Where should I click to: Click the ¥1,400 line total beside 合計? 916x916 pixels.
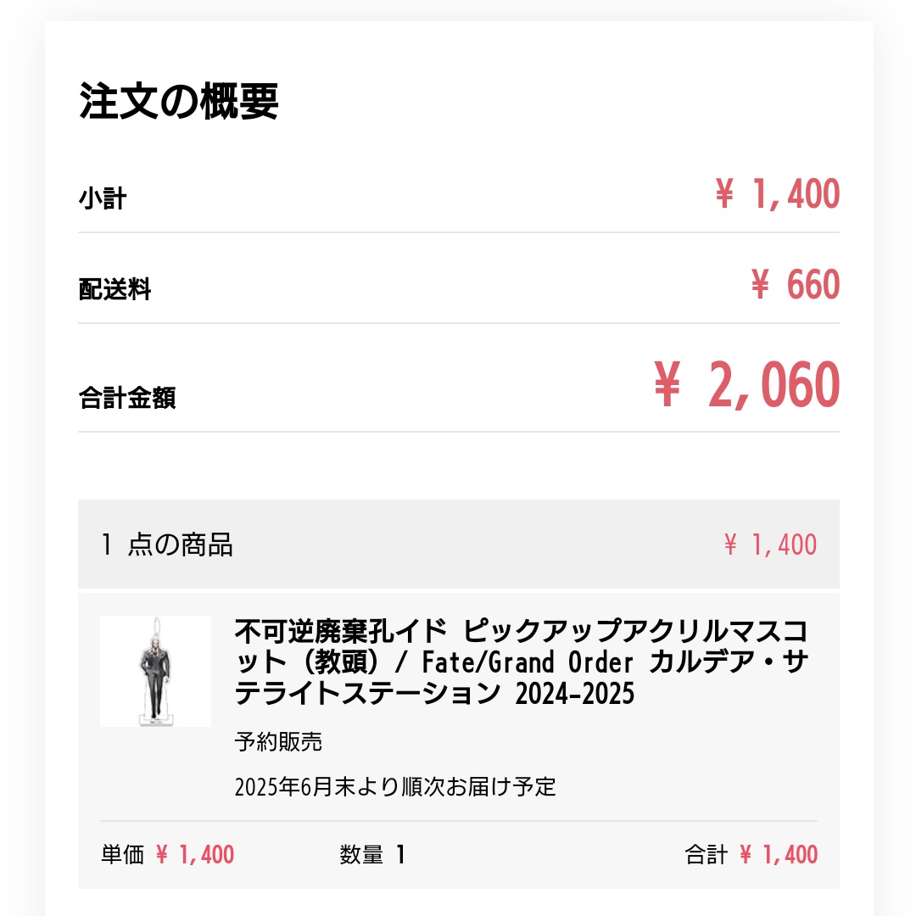click(x=779, y=855)
